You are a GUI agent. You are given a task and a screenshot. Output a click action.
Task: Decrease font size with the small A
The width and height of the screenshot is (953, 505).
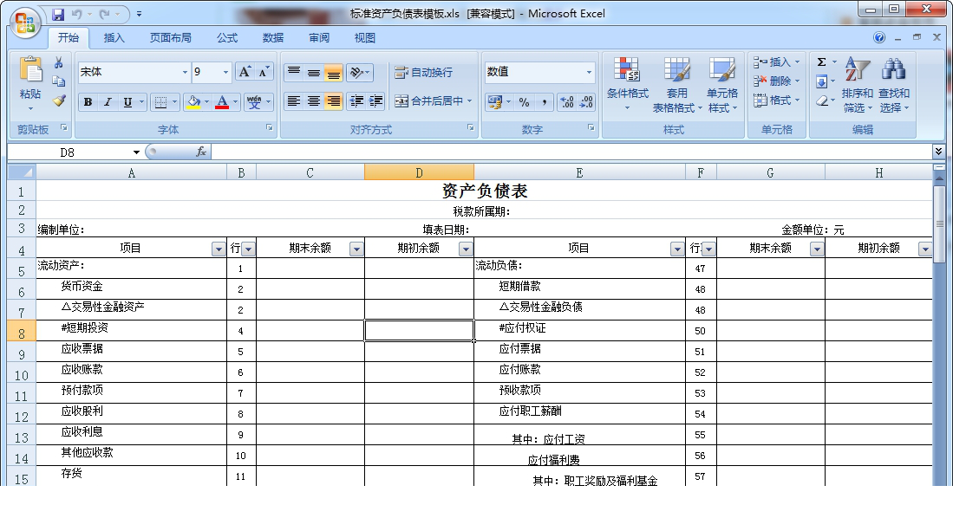coord(264,72)
